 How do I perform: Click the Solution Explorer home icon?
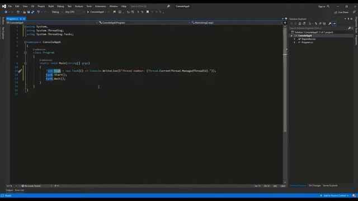coord(300,23)
